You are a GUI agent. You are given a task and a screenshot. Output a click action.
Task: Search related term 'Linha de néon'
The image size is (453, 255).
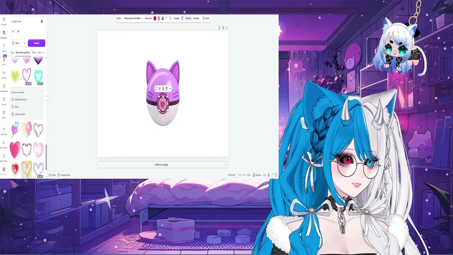20,114
